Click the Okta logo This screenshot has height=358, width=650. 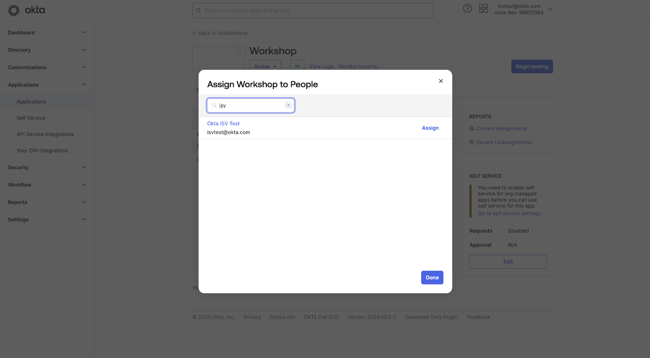click(x=27, y=10)
